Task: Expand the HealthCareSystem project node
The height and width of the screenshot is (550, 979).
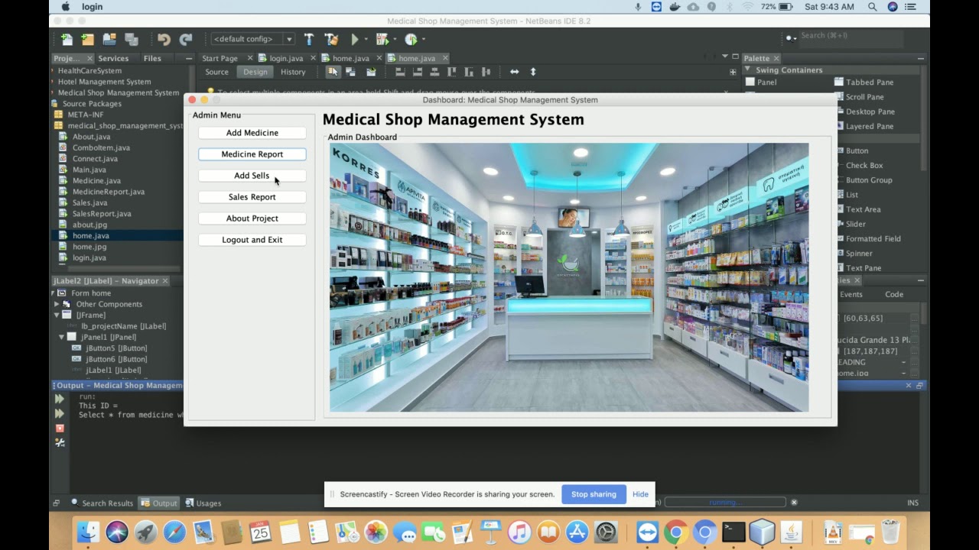Action: click(54, 70)
